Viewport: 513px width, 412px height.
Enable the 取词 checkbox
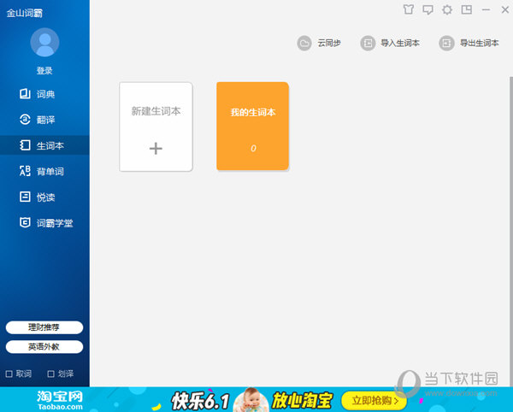pos(9,374)
